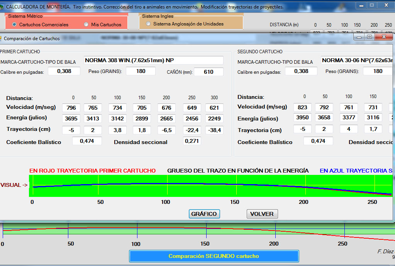
Task: Click first cartridge velocity field showing 796
Action: tap(71, 108)
